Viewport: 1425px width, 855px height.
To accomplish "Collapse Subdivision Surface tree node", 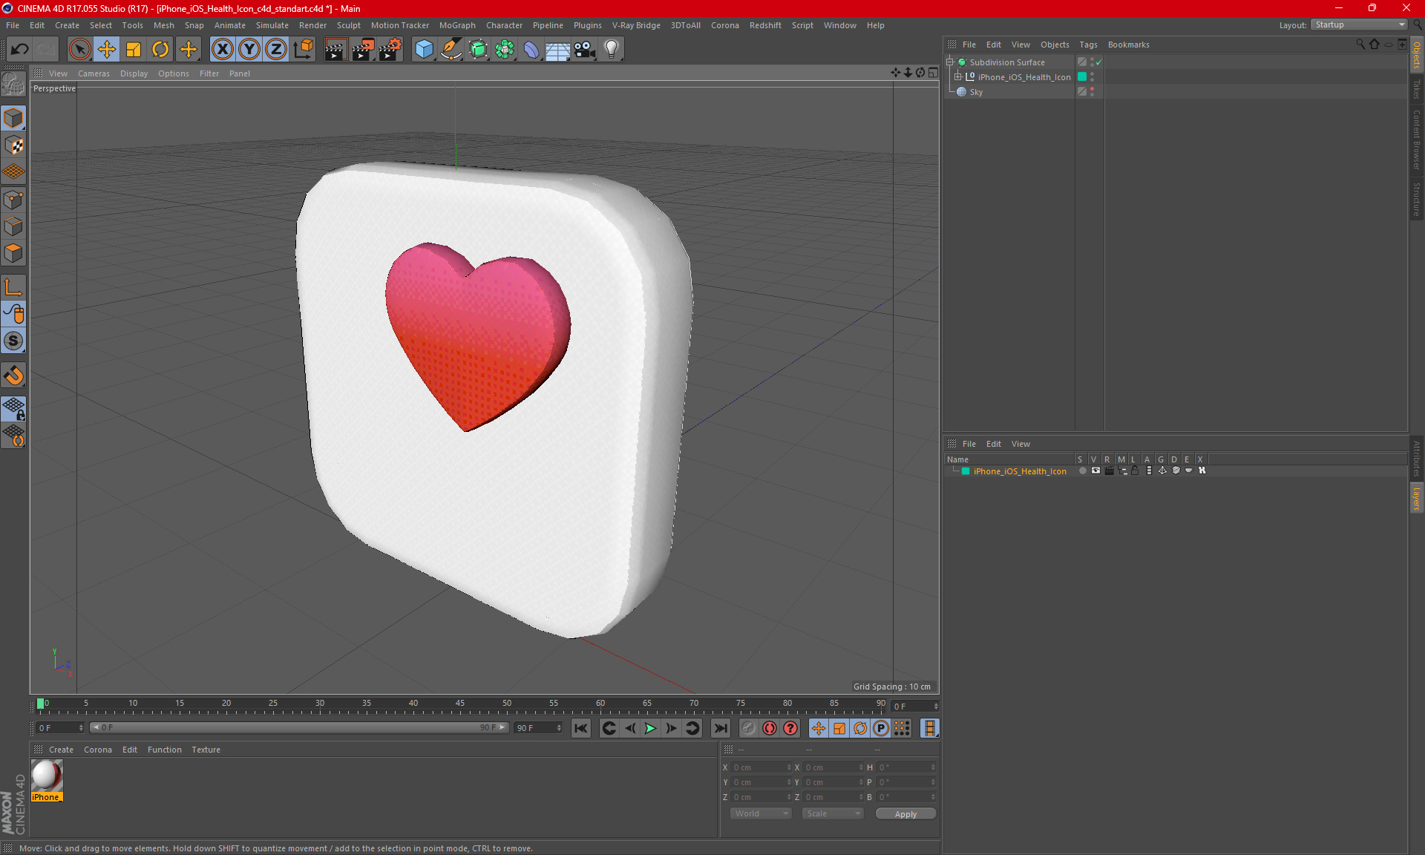I will click(x=949, y=62).
